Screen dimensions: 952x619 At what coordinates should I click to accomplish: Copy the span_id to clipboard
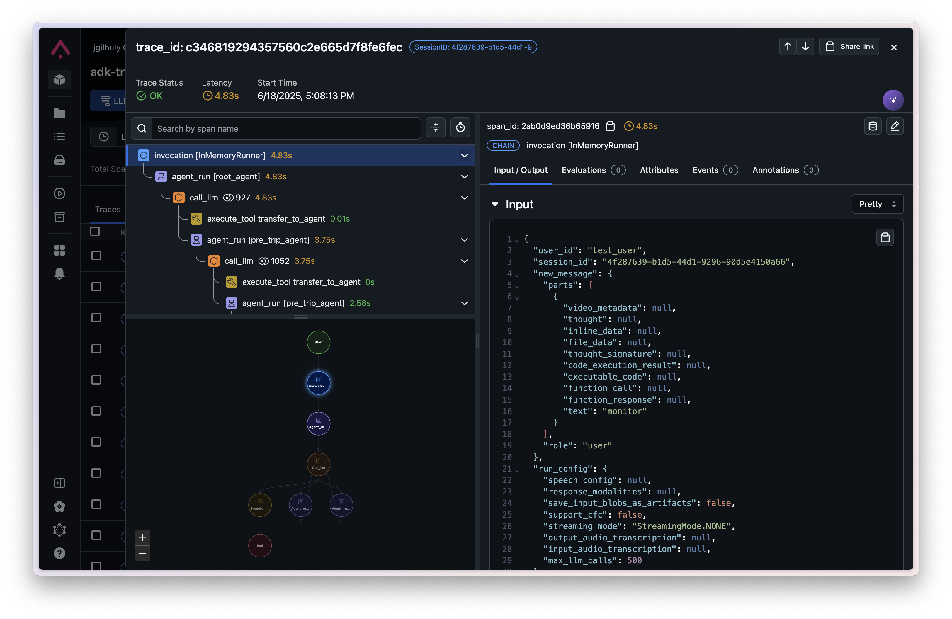[610, 126]
